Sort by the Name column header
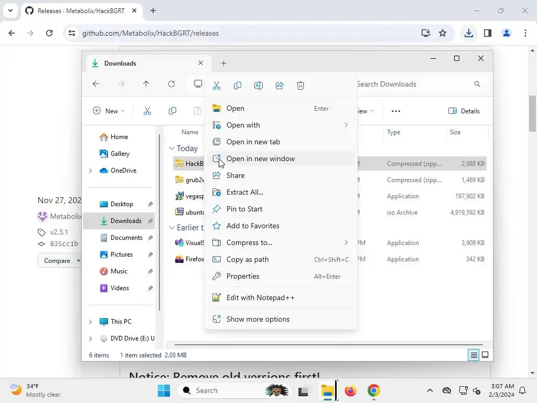The width and height of the screenshot is (537, 403). pos(190,132)
